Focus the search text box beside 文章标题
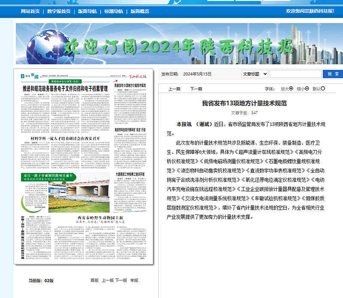Image resolution: width=343 pixels, height=298 pixels. 295,74
